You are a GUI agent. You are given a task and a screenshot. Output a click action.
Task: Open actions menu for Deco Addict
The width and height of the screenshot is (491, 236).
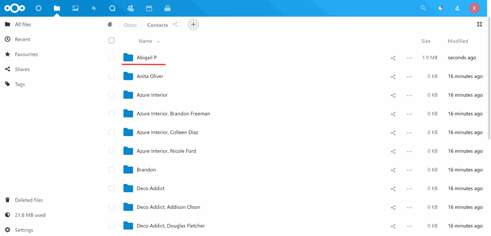tap(409, 189)
